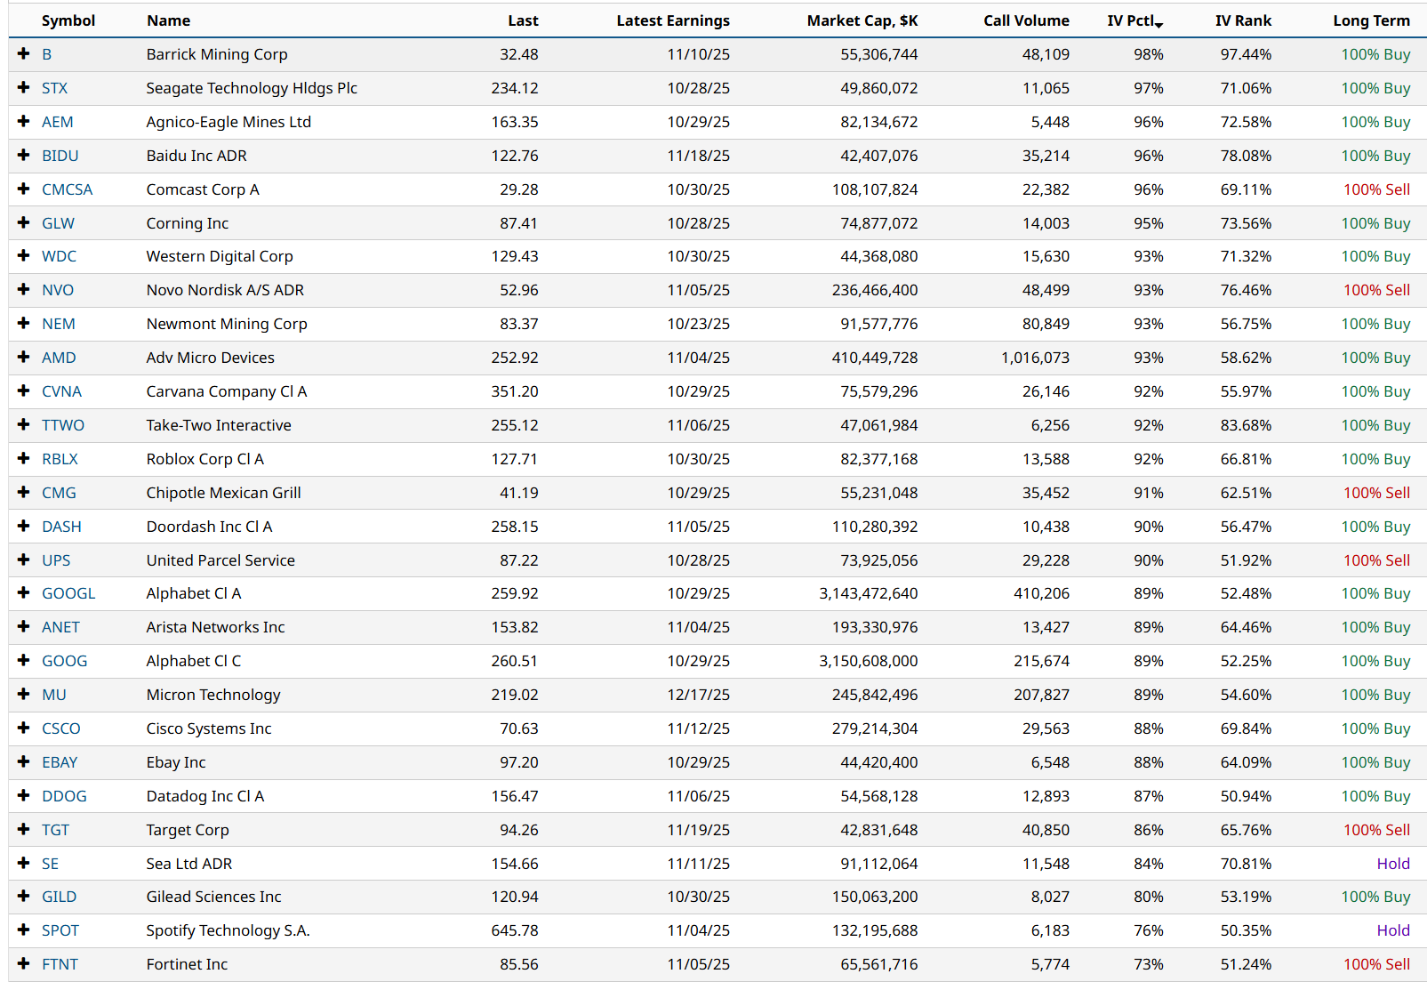
Task: Open the TGT symbol link
Action: click(x=55, y=830)
